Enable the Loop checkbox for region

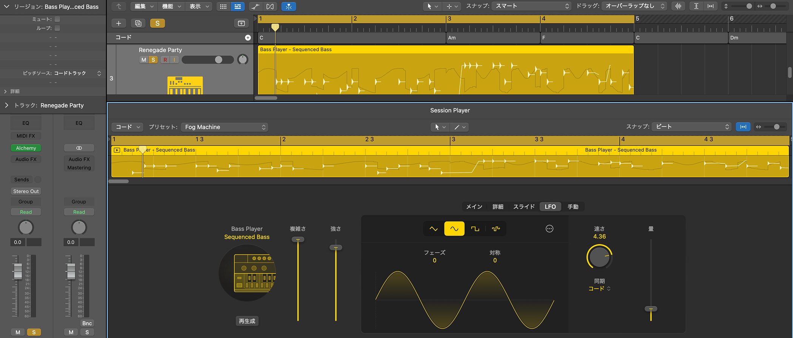tap(57, 28)
